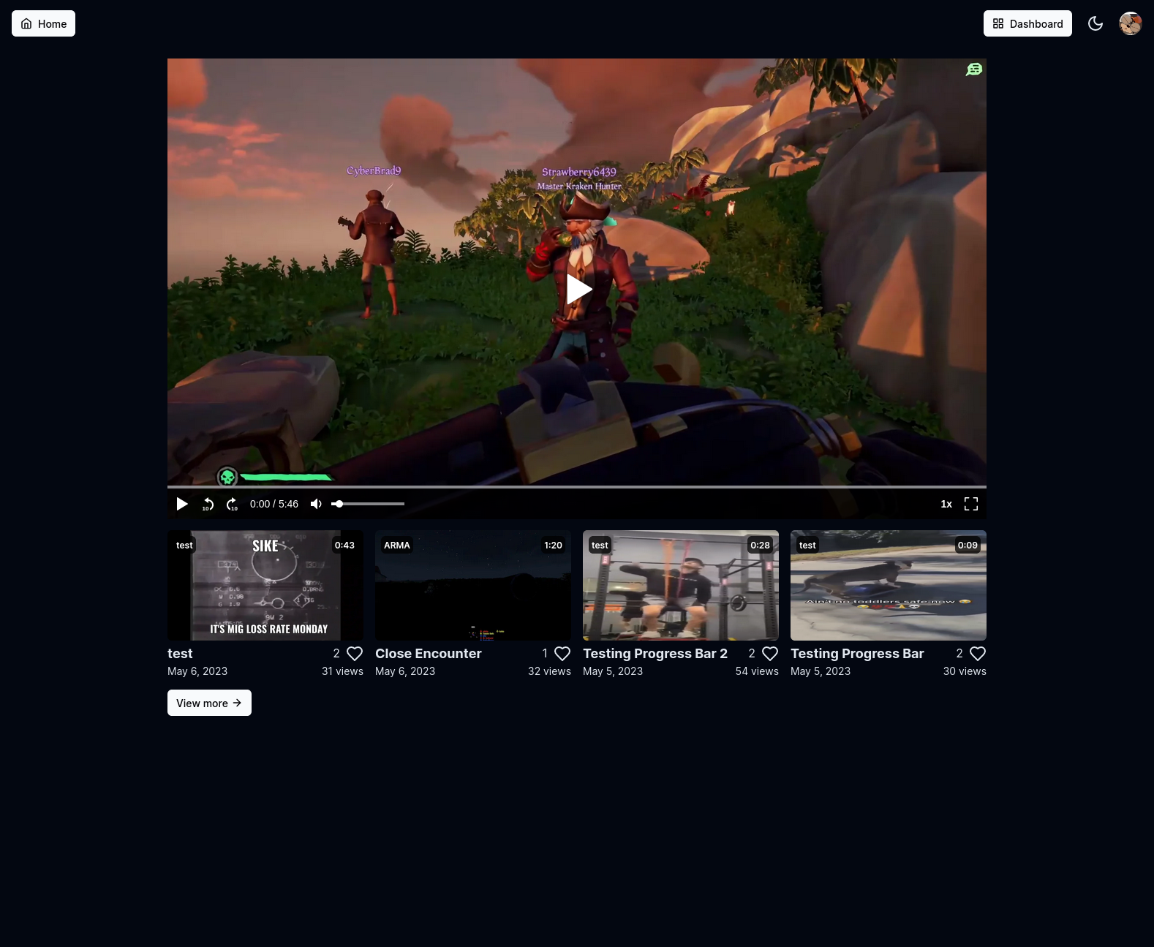Click the 1:20 duration badge
This screenshot has height=947, width=1154.
[553, 546]
